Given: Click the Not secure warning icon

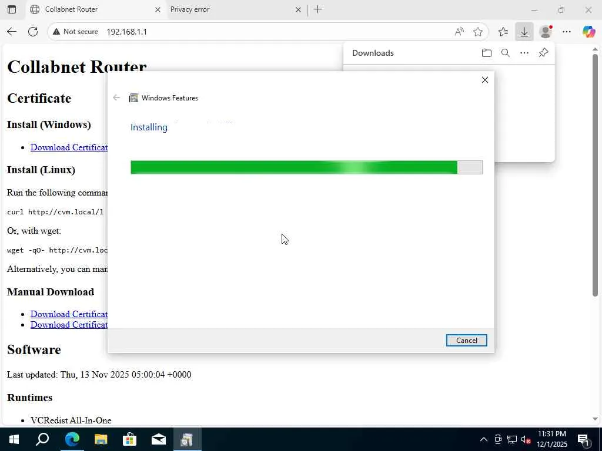Looking at the screenshot, I should pos(56,32).
